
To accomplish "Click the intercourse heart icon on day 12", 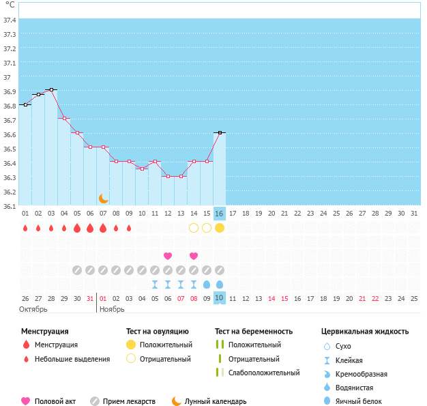I will [x=168, y=256].
